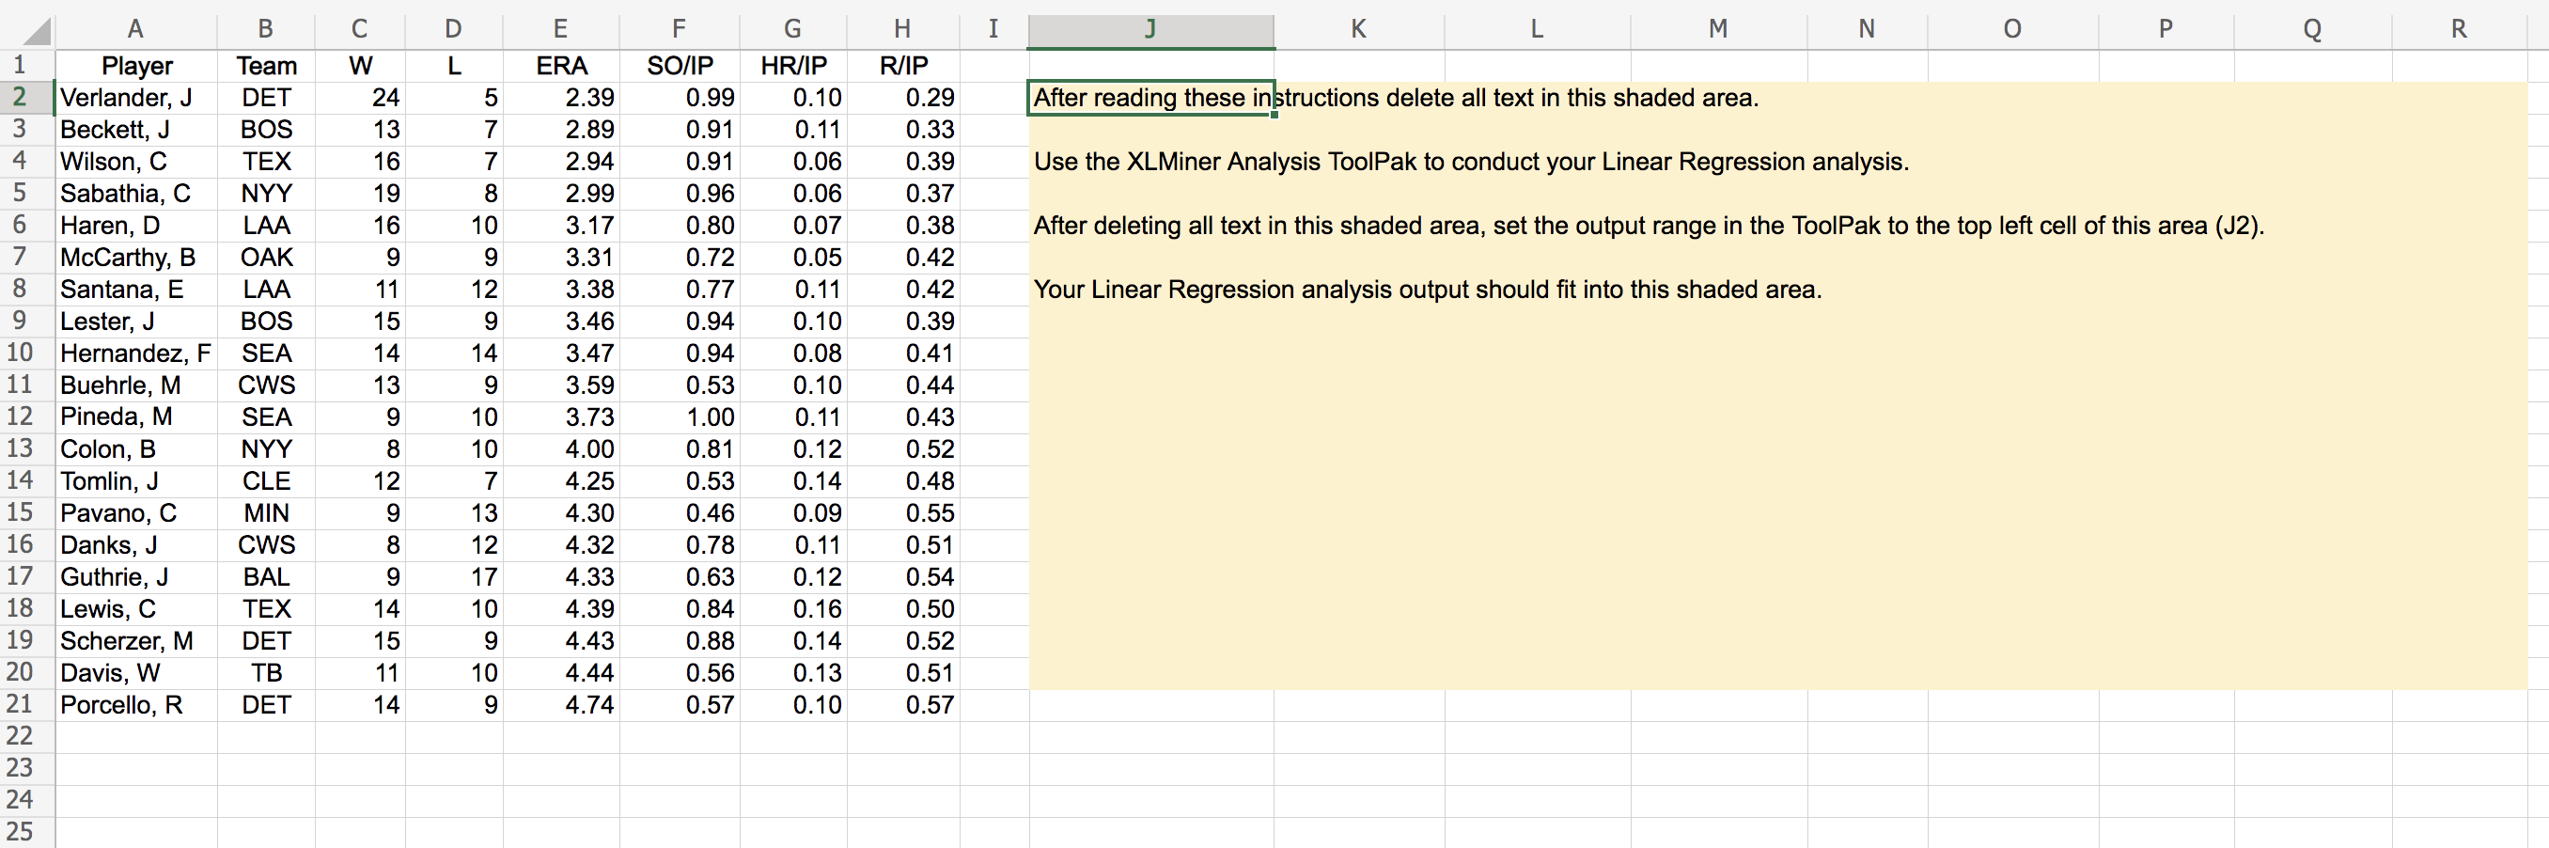Select the "Sabathia, C" player cell
The width and height of the screenshot is (2549, 848).
(136, 194)
